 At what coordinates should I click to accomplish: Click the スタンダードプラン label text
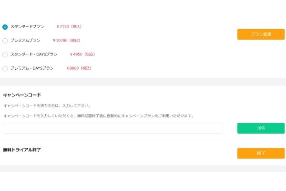point(27,27)
